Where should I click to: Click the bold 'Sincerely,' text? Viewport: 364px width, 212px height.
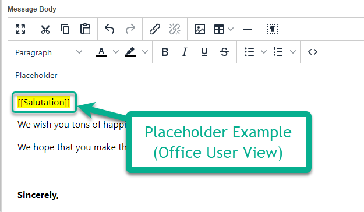pyautogui.click(x=38, y=195)
